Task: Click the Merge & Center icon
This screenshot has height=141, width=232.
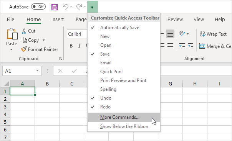Action: pos(202,46)
